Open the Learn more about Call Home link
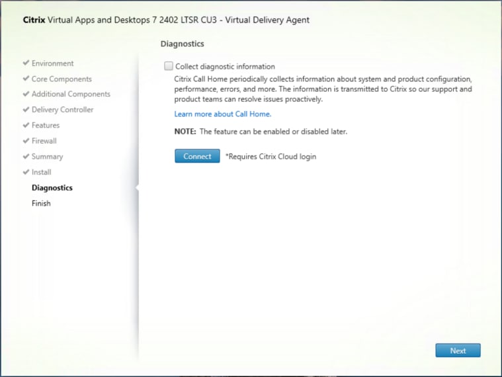This screenshot has height=377, width=502. point(222,114)
